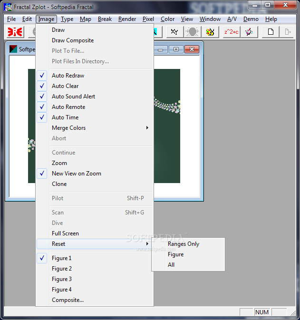Select the checked Figure 1 entry

point(95,258)
